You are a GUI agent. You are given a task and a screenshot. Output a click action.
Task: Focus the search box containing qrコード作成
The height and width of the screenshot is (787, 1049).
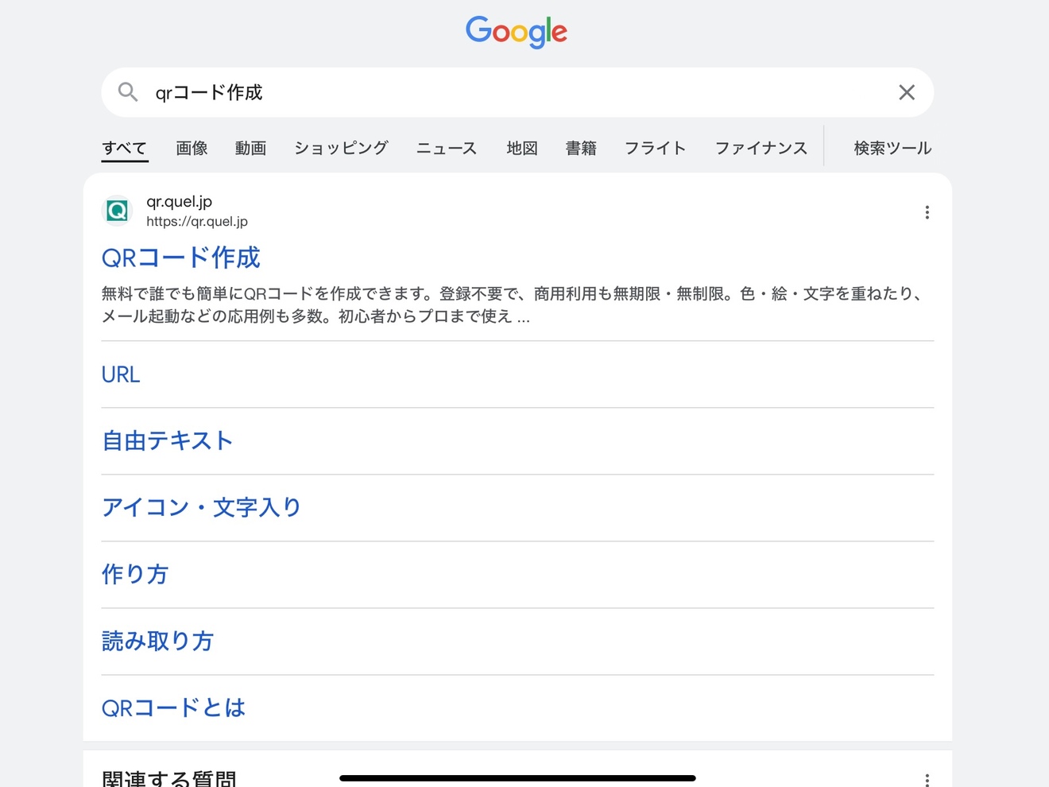[x=517, y=92]
